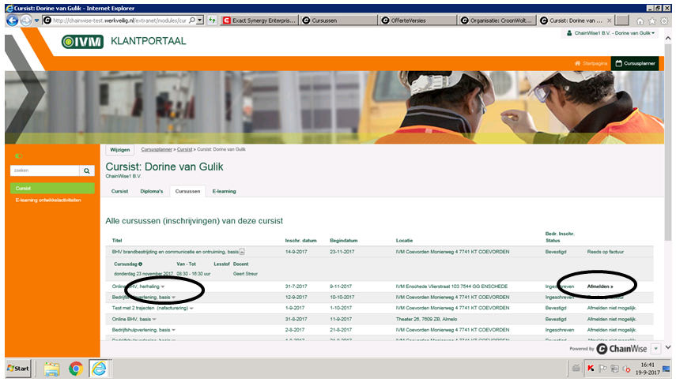
Task: Open a new blank browser tab
Action: tap(621, 21)
